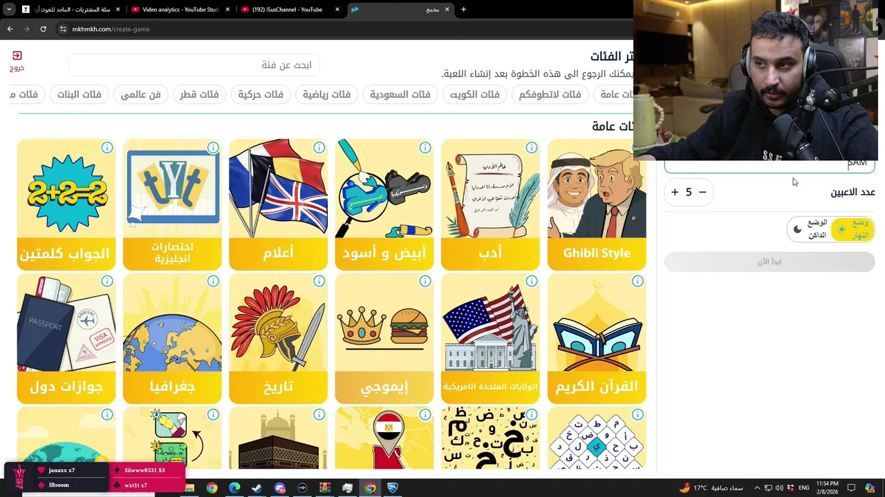
Task: Click info icon on Kaaba picture card
Action: point(319,415)
